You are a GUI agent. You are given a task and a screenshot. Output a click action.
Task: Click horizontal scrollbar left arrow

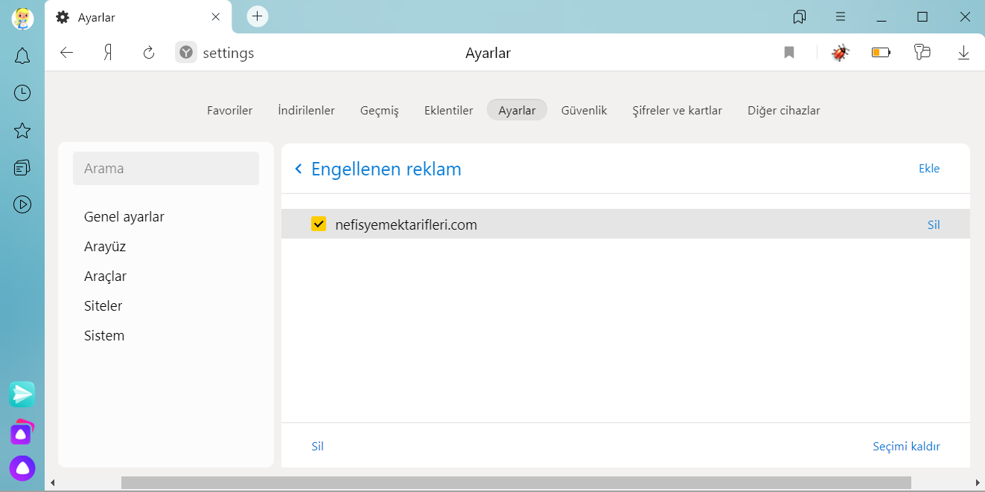click(x=52, y=482)
